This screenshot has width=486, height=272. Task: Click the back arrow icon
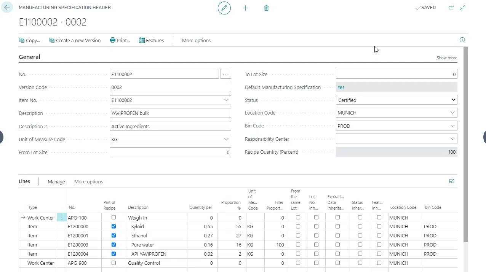point(7,8)
